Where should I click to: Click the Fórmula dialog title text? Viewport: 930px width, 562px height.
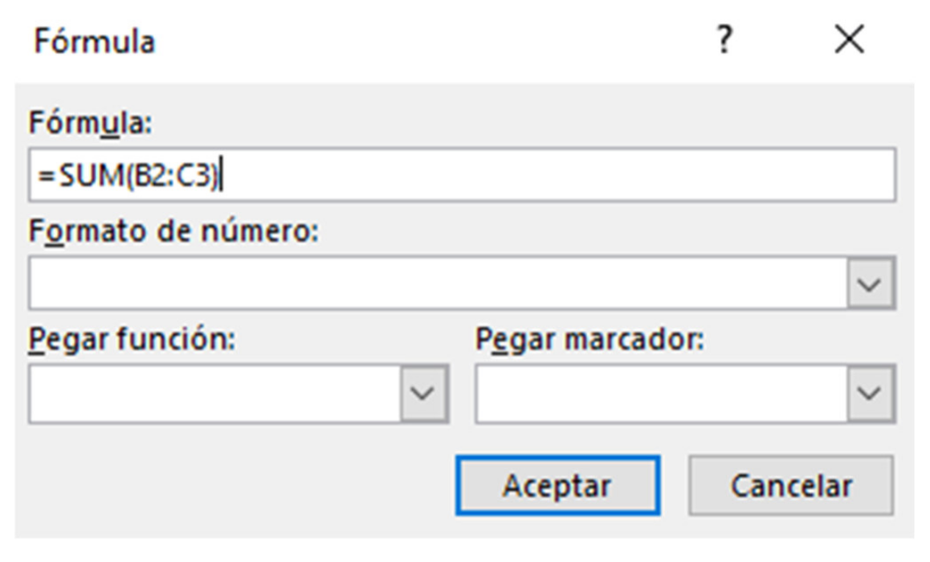tap(94, 41)
